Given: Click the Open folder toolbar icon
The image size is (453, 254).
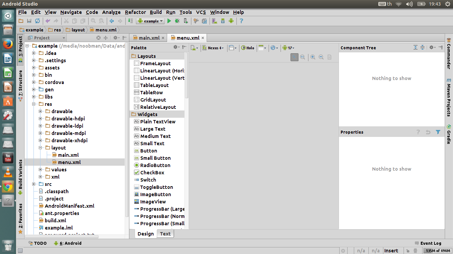Looking at the screenshot, I should tap(21, 21).
